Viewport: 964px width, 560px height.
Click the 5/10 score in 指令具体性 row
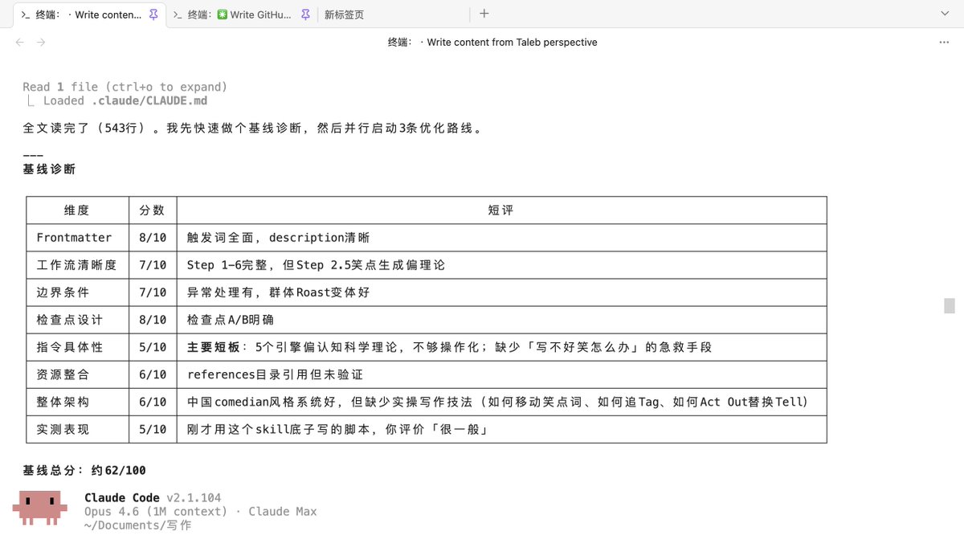coord(153,347)
